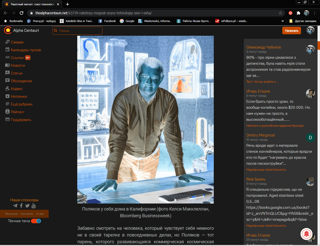This screenshot has width=320, height=246.
Task: Open the Немного о российском ядерном буксире link
Action: pos(275,126)
